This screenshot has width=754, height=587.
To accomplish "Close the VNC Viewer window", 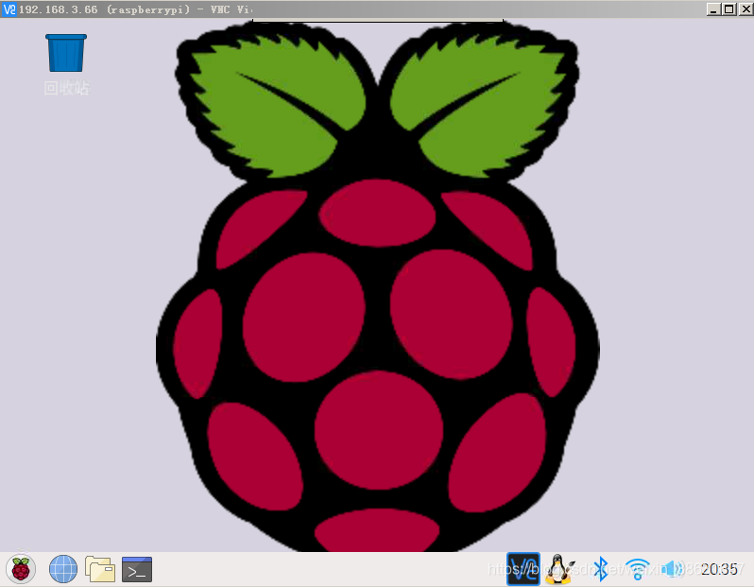I will tap(745, 9).
